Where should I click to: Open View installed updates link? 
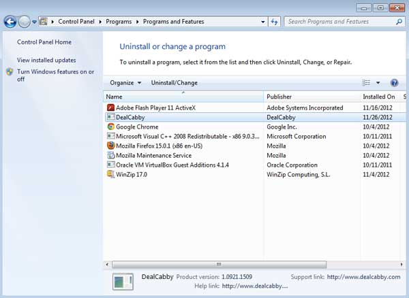coord(46,60)
